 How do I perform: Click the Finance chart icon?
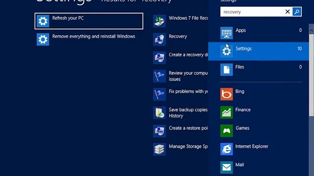coord(227,112)
